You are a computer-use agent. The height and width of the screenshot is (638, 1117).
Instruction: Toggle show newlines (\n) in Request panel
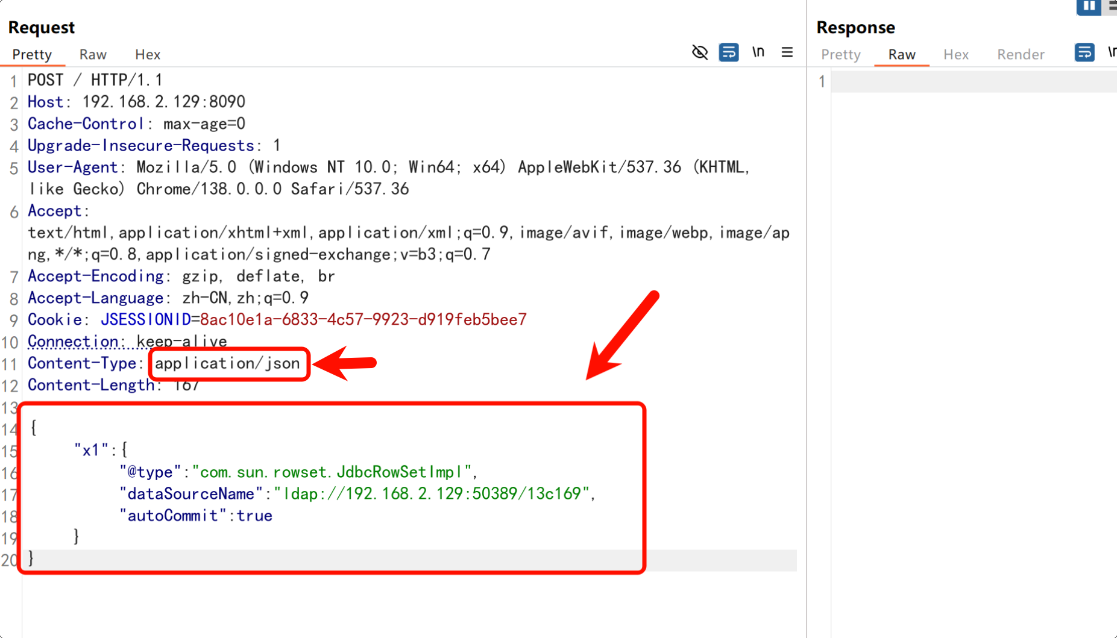pyautogui.click(x=758, y=52)
